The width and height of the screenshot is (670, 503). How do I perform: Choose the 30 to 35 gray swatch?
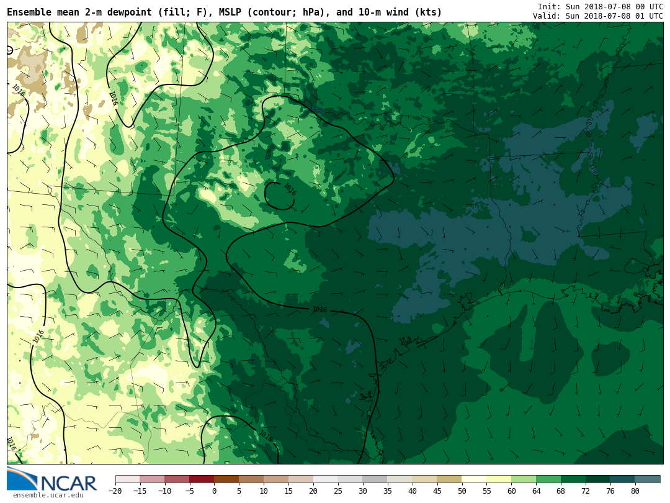pos(375,479)
